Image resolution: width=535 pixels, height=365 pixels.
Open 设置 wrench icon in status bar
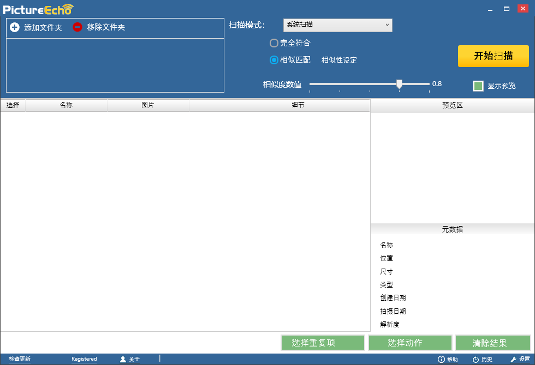pos(514,359)
